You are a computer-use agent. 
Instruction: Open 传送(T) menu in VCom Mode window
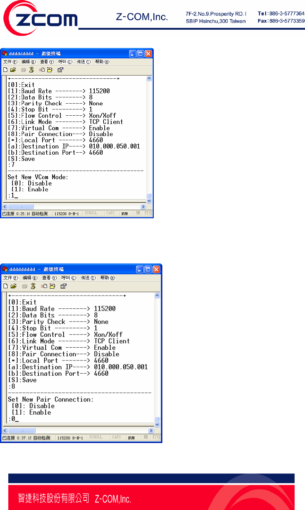84,62
